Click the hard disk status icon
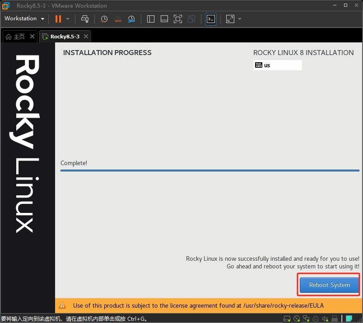The height and width of the screenshot is (323, 363). coord(287,319)
